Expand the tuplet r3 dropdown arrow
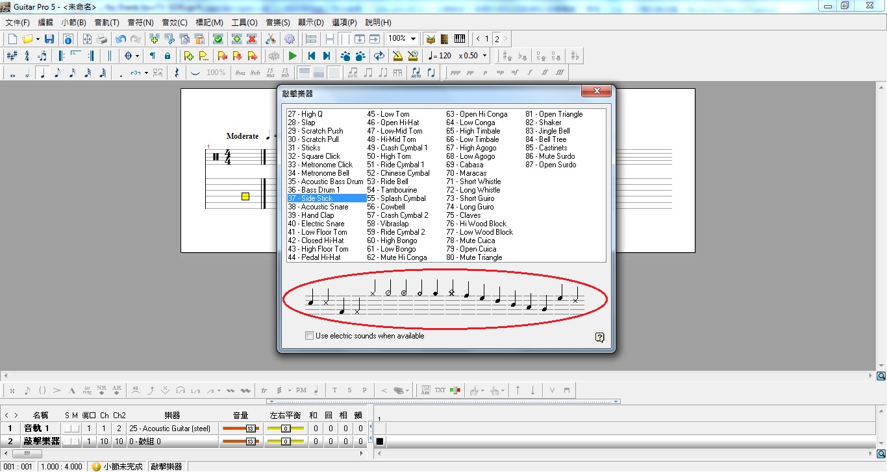 [x=146, y=73]
